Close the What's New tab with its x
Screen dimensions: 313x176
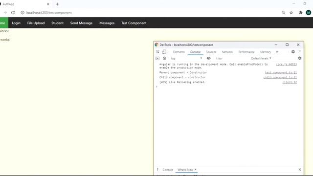[196, 170]
